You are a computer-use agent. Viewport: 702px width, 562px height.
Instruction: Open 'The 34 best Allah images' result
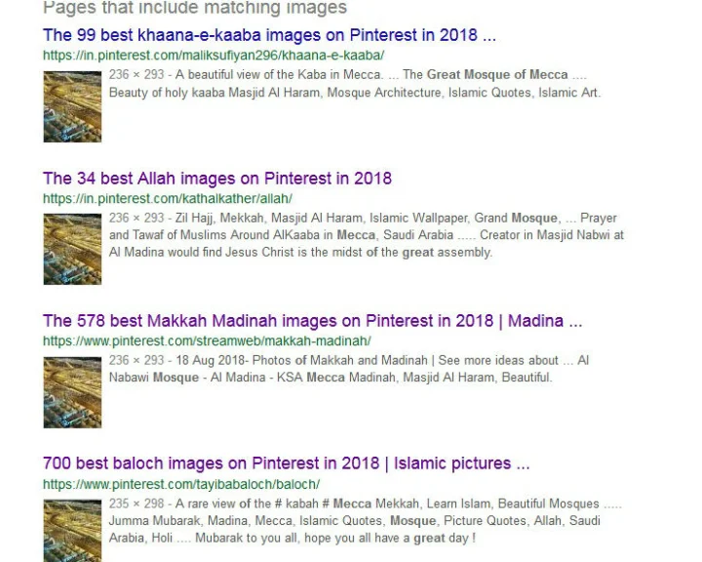coord(217,179)
